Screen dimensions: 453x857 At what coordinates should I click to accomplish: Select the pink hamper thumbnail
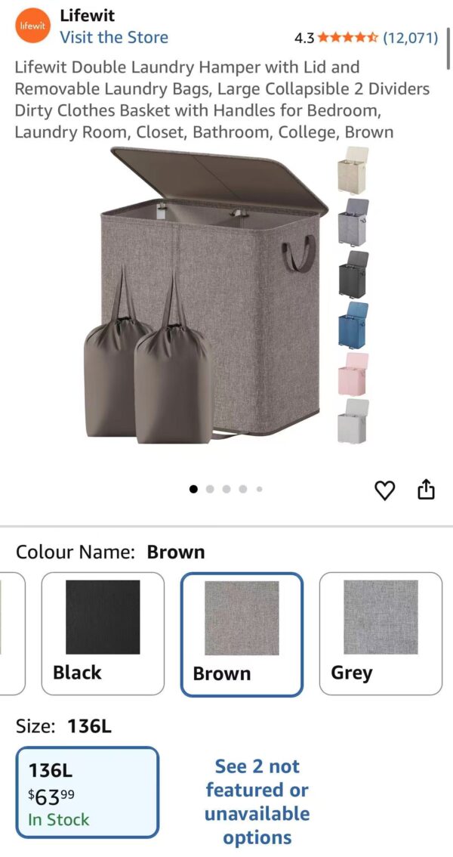click(x=353, y=373)
